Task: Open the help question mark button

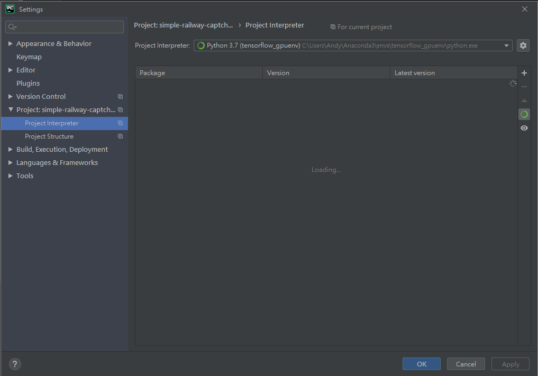Action: coord(15,364)
